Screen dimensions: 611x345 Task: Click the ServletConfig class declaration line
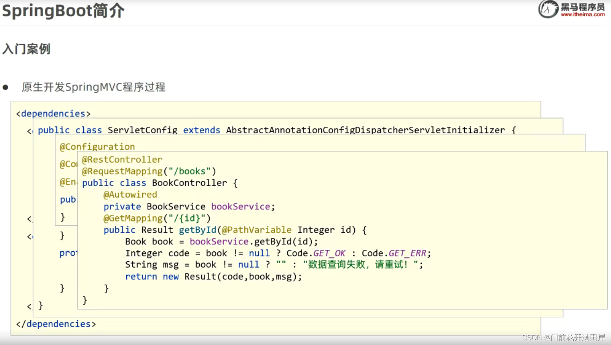tap(277, 130)
